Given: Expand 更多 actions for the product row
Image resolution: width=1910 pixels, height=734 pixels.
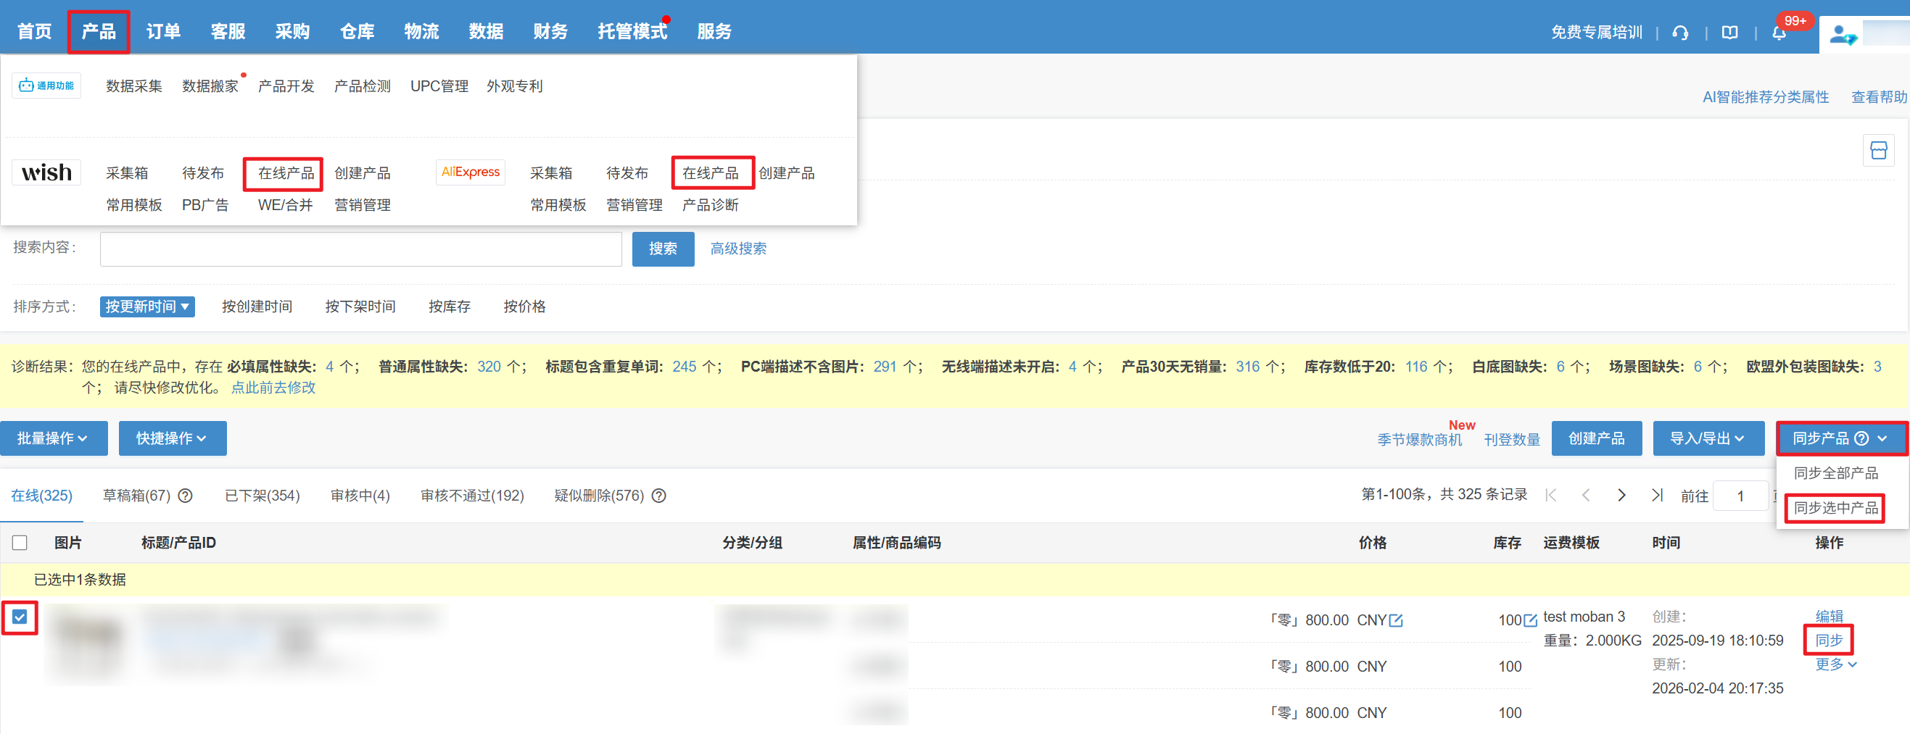Looking at the screenshot, I should (x=1835, y=664).
